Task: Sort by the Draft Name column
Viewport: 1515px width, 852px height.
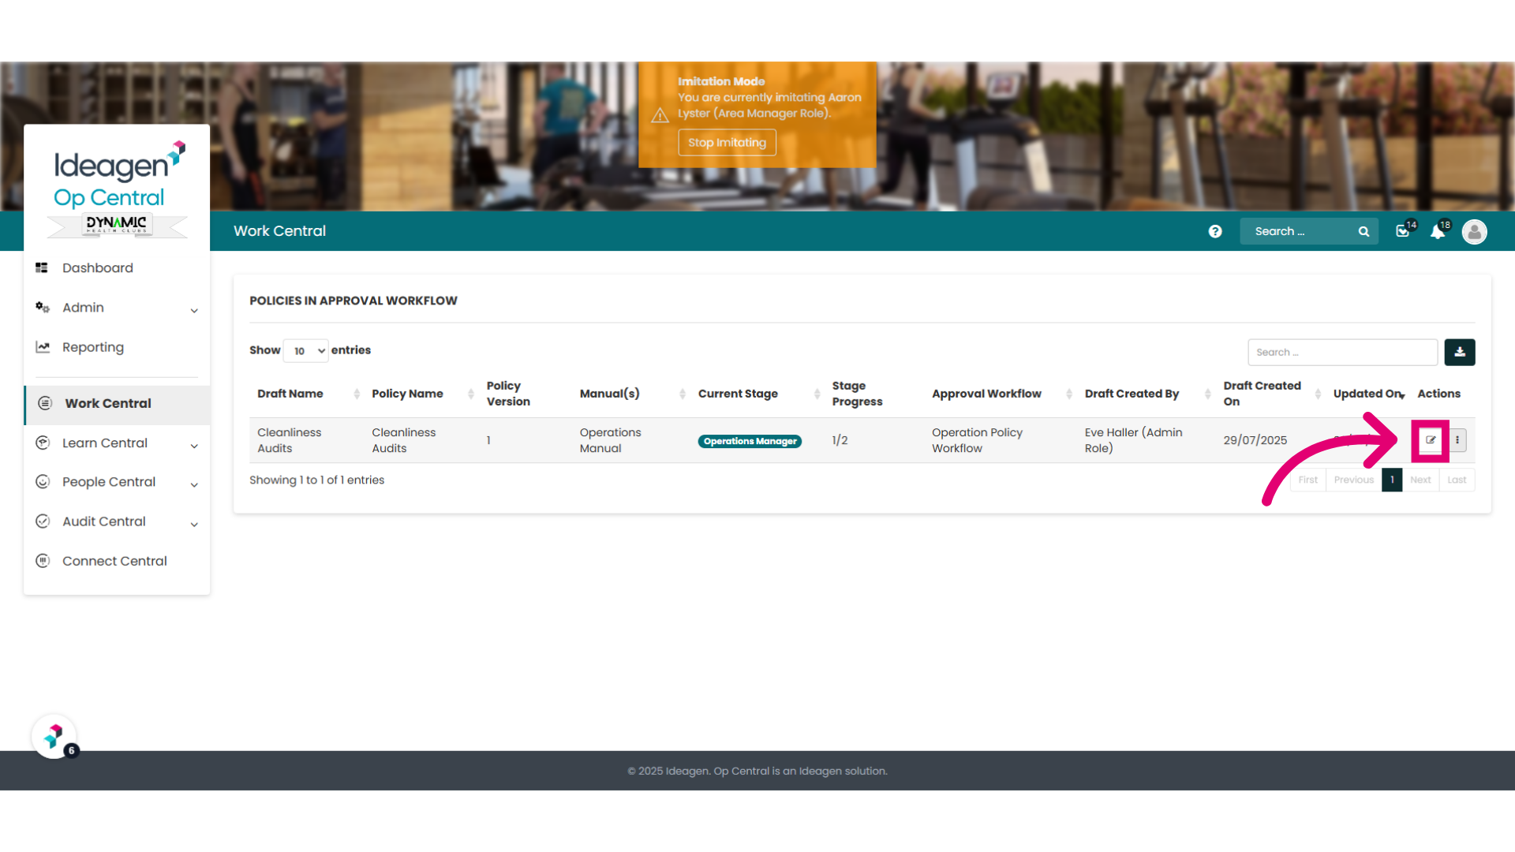Action: click(308, 394)
